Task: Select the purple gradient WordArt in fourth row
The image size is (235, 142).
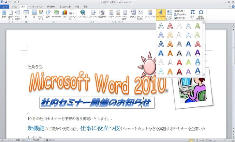Action: [x=198, y=53]
